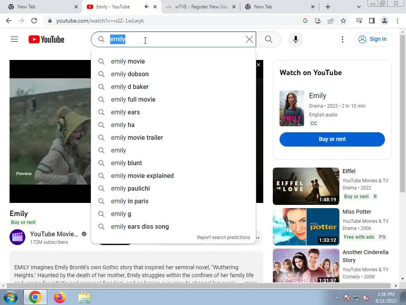Expand the tab search chevron

click(x=358, y=7)
